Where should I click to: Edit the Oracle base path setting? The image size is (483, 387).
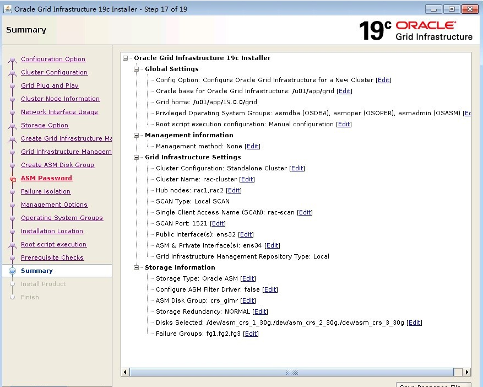click(x=344, y=91)
